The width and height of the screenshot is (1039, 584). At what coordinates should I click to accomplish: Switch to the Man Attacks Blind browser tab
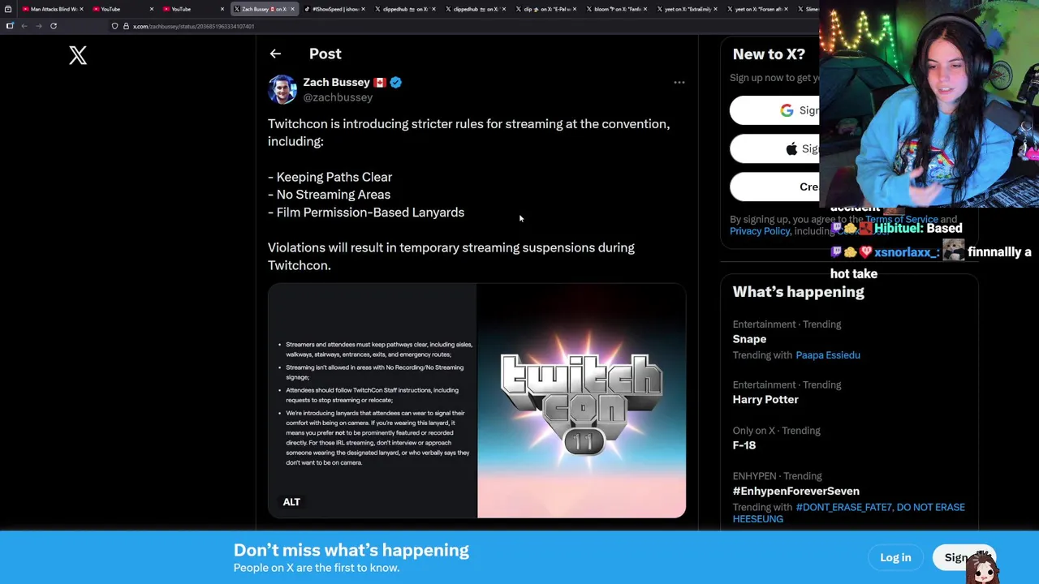pyautogui.click(x=52, y=9)
